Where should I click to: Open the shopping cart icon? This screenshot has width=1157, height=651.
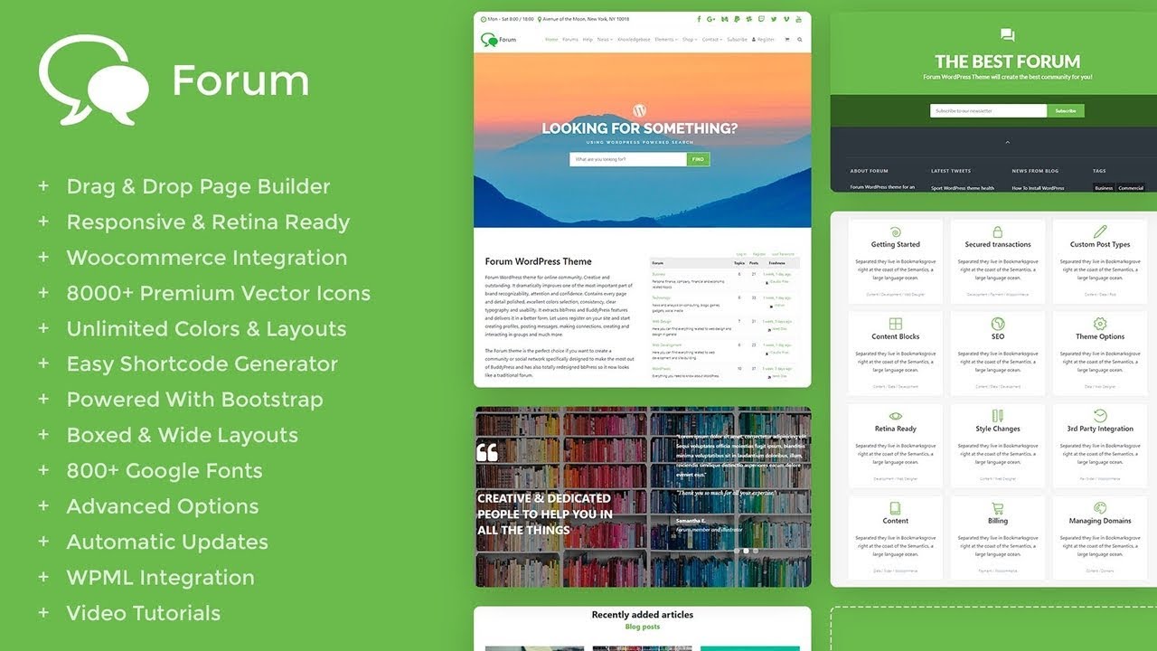point(787,39)
